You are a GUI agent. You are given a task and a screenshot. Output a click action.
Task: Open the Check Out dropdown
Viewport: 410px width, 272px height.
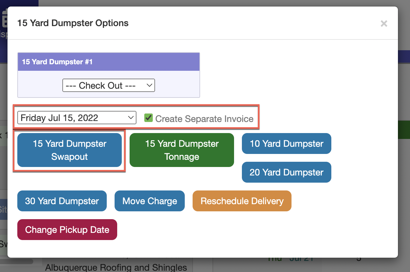[x=108, y=85]
